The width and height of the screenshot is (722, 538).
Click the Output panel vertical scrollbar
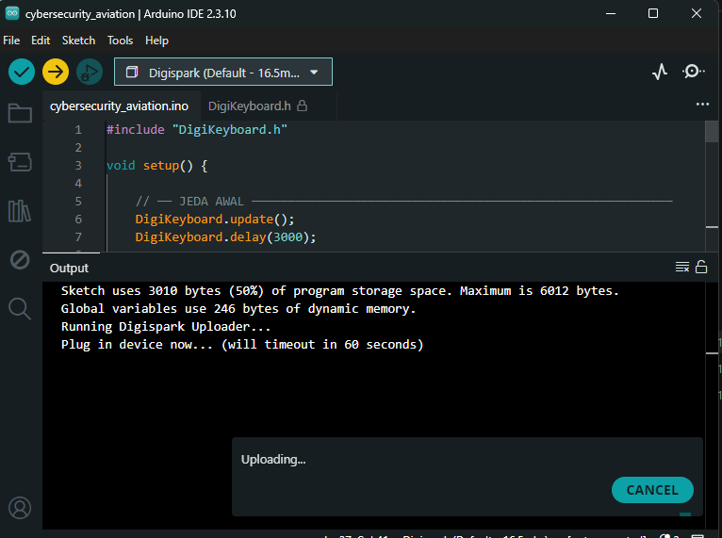pos(712,405)
